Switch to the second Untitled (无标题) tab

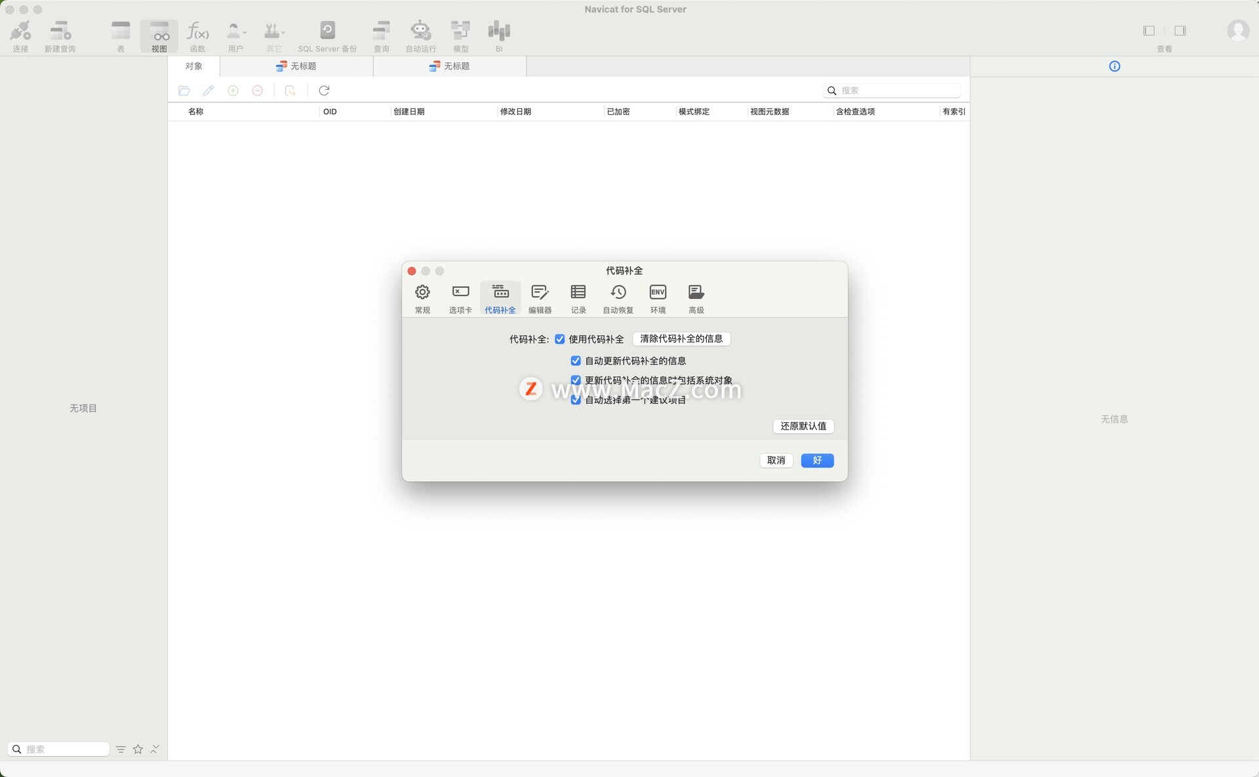(450, 66)
